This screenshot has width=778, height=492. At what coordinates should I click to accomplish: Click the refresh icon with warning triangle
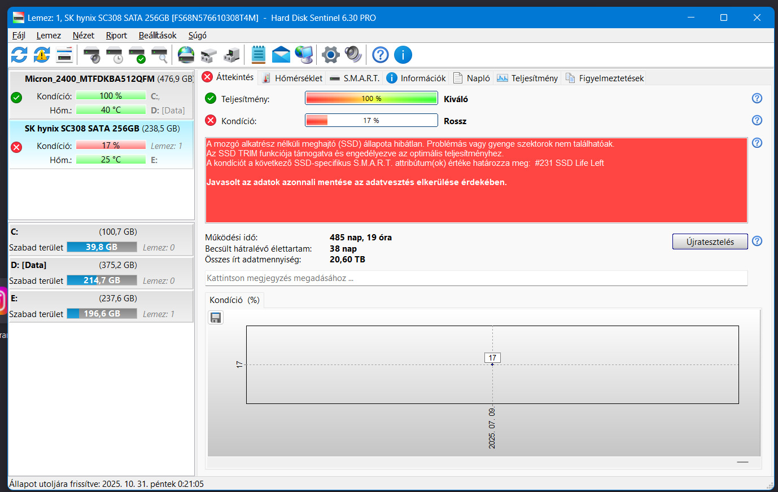[42, 55]
